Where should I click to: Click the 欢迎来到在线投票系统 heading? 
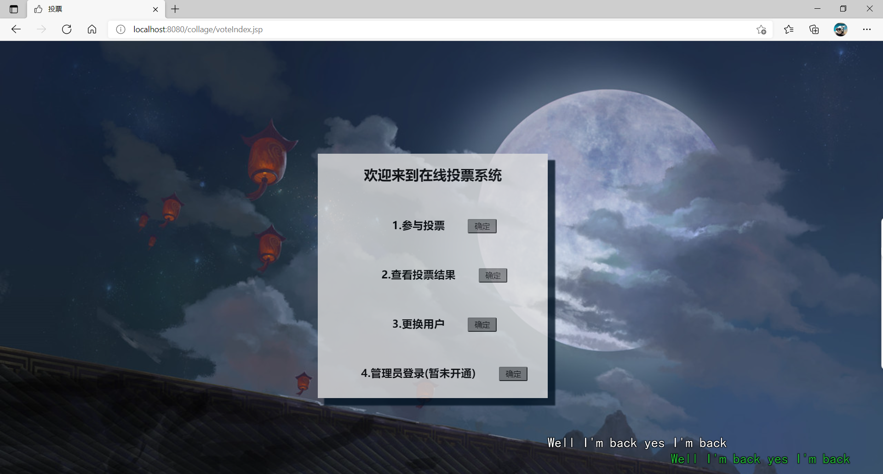[432, 175]
